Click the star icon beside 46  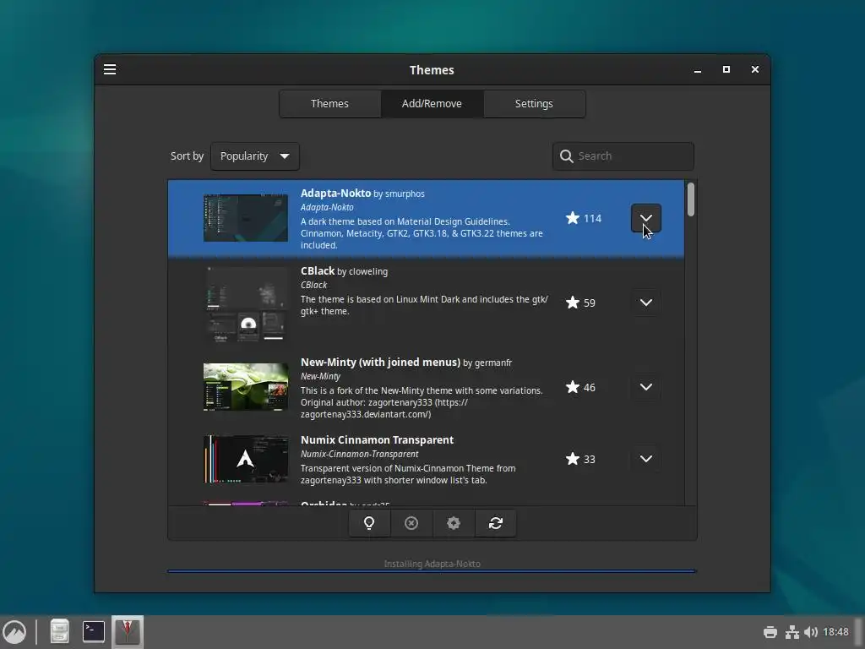[x=573, y=387]
